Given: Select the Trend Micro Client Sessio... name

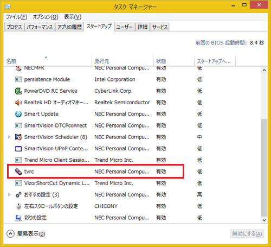Looking at the screenshot, I should click(x=57, y=160).
